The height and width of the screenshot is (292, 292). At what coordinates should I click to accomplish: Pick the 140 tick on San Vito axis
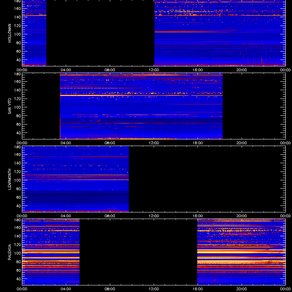click(18, 90)
